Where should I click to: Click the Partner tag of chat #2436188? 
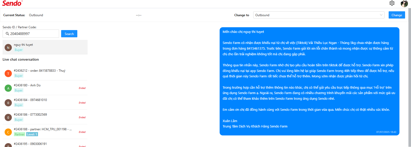point(20,134)
